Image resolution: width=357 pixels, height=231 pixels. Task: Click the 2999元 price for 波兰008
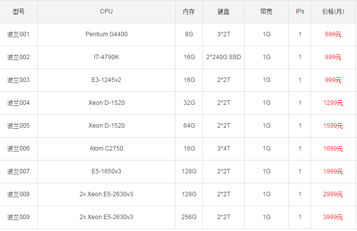(x=333, y=194)
